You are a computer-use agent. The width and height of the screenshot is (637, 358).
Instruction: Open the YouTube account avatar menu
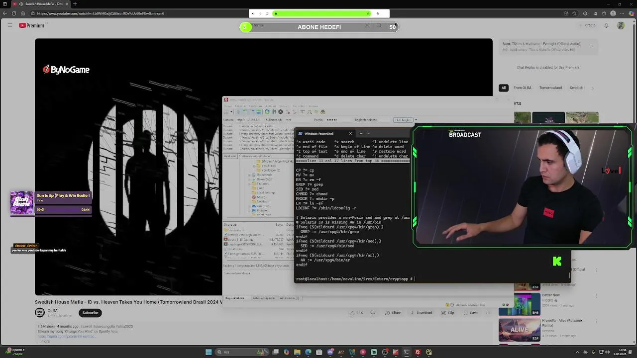[x=621, y=25]
